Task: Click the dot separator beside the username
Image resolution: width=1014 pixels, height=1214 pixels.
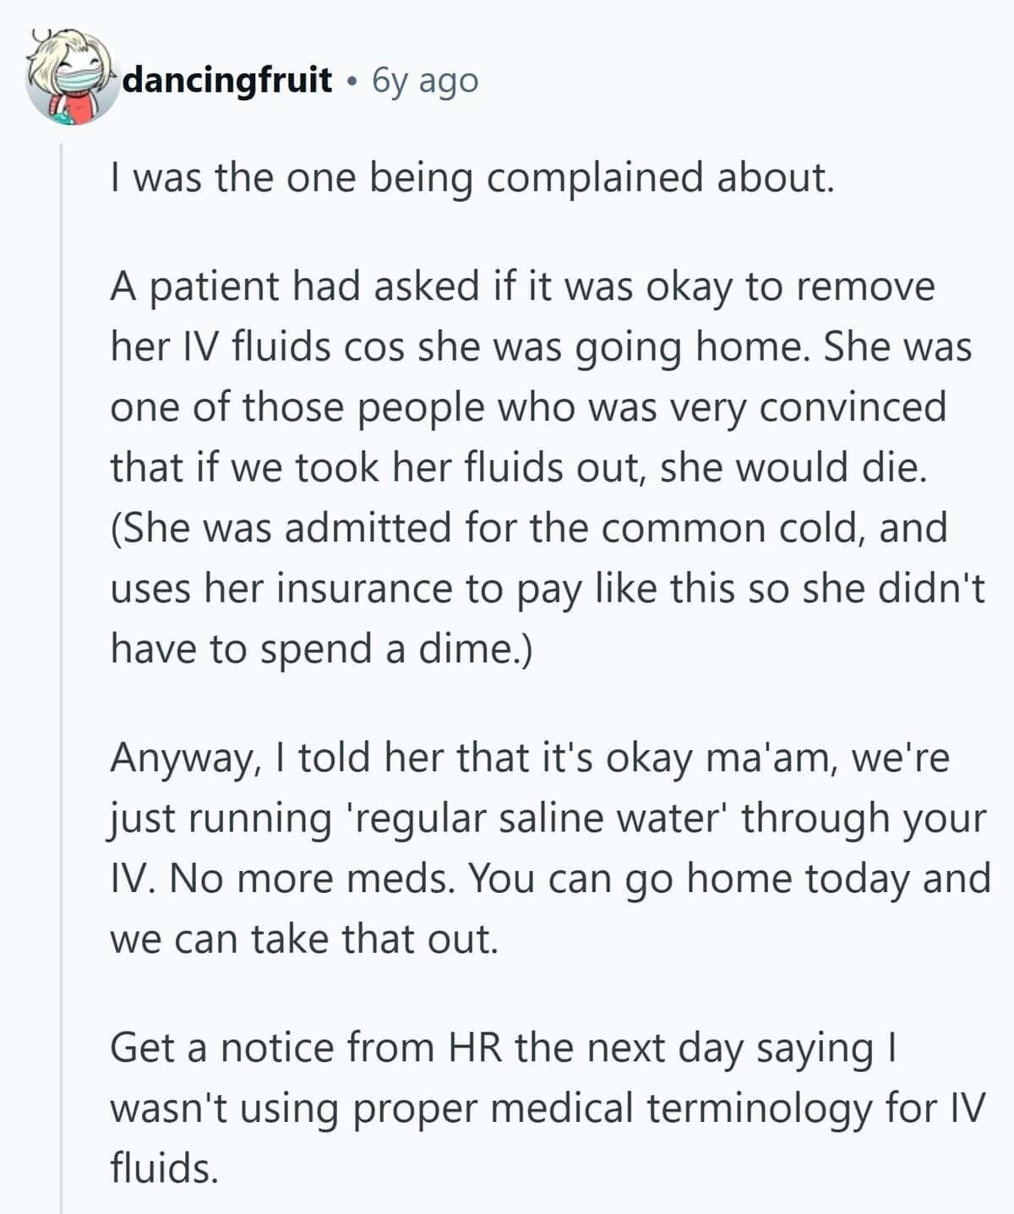Action: pyautogui.click(x=352, y=82)
